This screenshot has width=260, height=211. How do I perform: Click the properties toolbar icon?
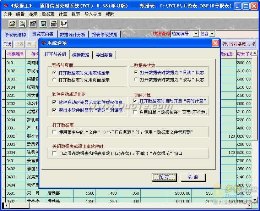pyautogui.click(x=33, y=24)
